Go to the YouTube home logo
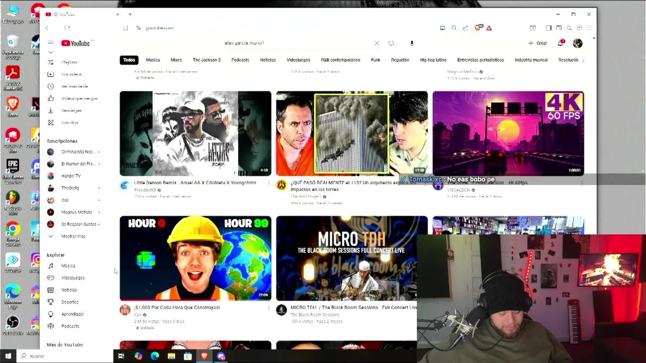Image resolution: width=646 pixels, height=363 pixels. [x=75, y=43]
